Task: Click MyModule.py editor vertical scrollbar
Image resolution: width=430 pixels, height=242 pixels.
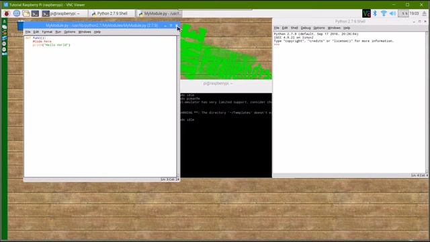Action: click(x=178, y=106)
